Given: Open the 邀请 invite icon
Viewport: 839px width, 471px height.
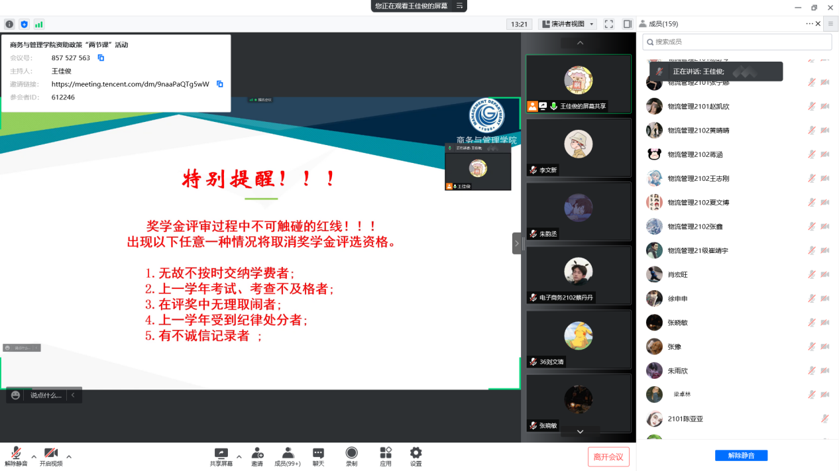Looking at the screenshot, I should click(256, 456).
